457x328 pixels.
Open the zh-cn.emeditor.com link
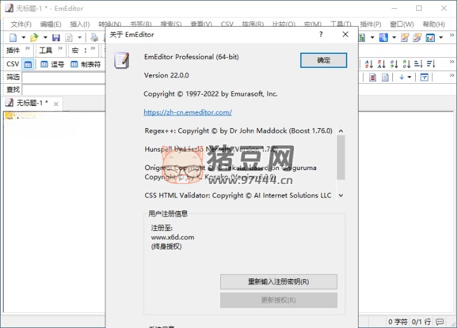coord(187,112)
